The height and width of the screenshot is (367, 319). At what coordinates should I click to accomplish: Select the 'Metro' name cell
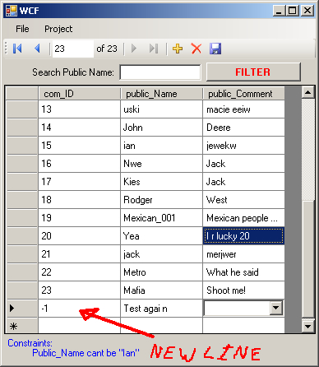[x=161, y=272]
